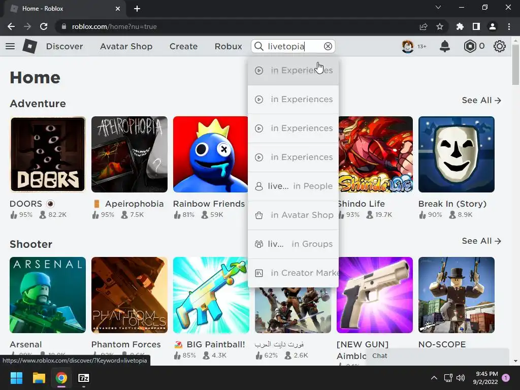This screenshot has width=520, height=390.
Task: Open Chrome three-dot menu
Action: click(x=509, y=26)
